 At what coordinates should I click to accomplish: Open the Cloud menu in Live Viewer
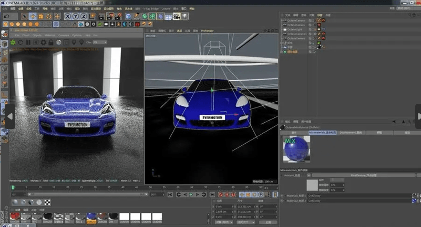pos(26,35)
